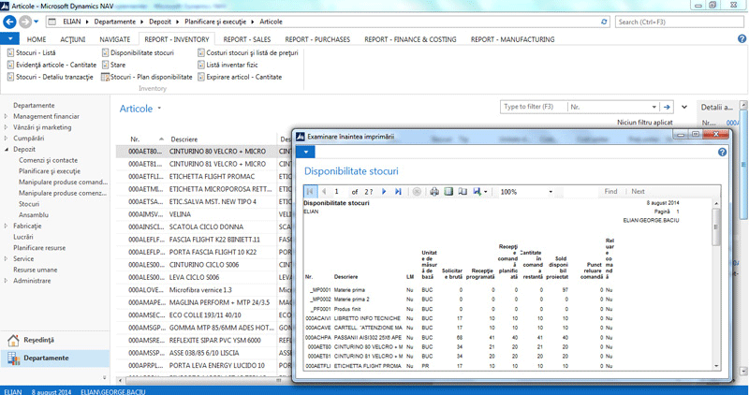Open the REPORT - SALES tab
This screenshot has height=395, width=749.
pos(247,39)
